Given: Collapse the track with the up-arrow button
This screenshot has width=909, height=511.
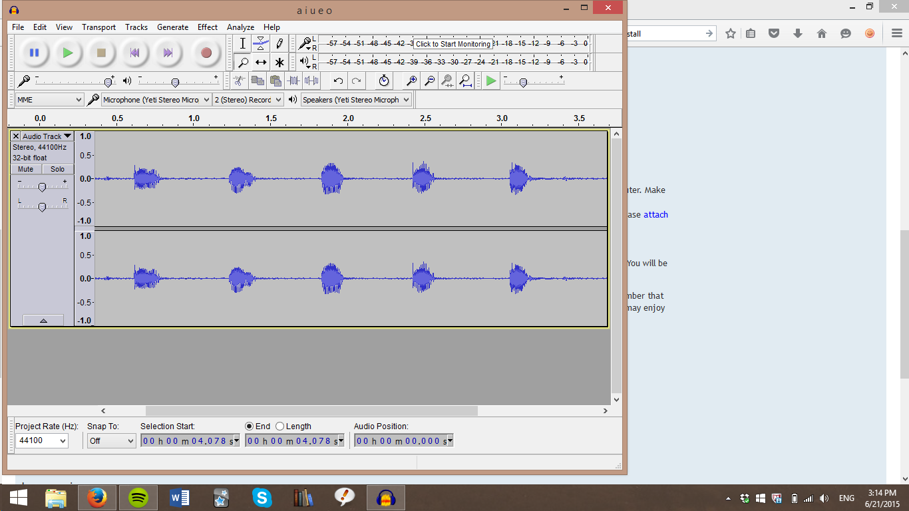Looking at the screenshot, I should click(x=43, y=321).
